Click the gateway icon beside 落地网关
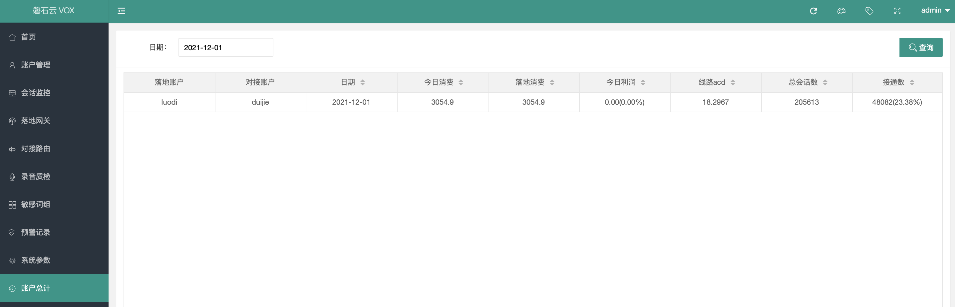This screenshot has height=307, width=955. (x=12, y=121)
